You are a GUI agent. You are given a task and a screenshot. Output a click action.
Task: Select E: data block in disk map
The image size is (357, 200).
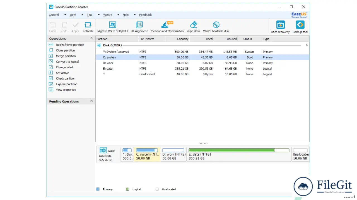point(239,154)
